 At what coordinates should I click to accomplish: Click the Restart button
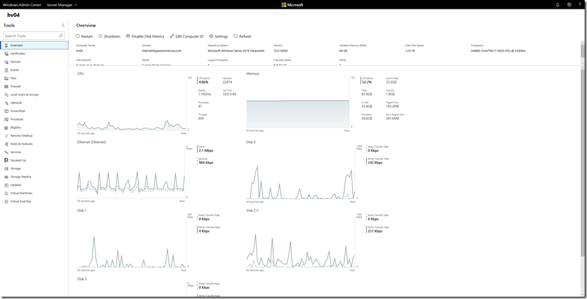pyautogui.click(x=84, y=36)
